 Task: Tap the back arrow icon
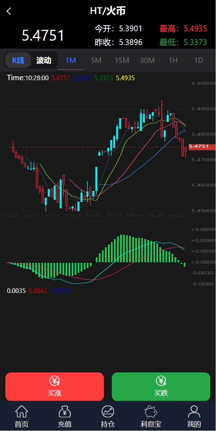click(9, 12)
